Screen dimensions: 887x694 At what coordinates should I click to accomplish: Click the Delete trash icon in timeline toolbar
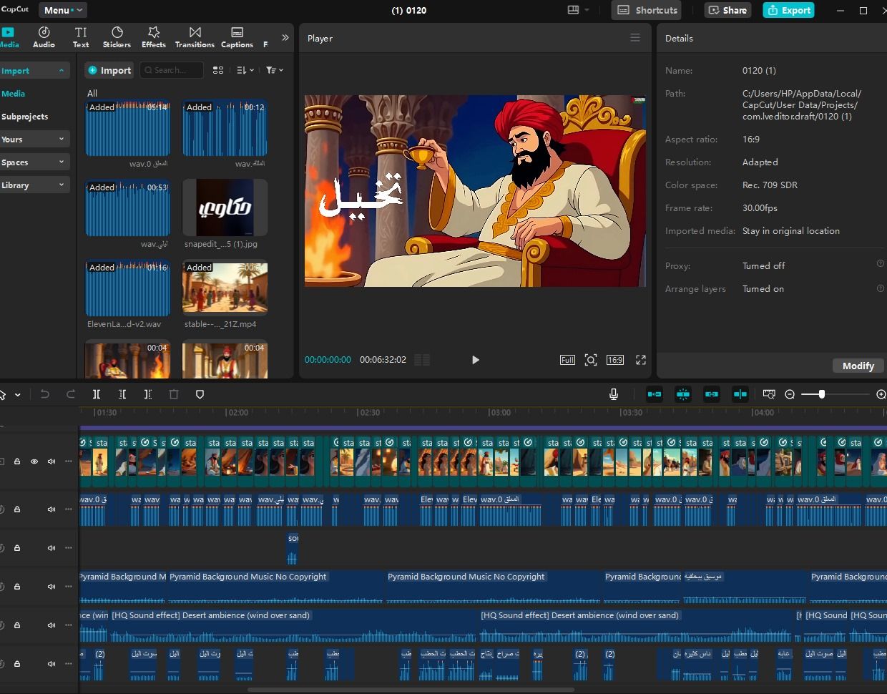(x=174, y=394)
